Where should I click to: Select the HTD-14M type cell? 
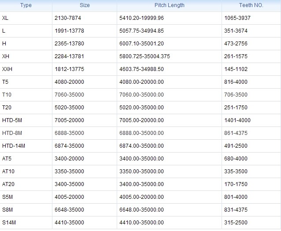pyautogui.click(x=13, y=146)
